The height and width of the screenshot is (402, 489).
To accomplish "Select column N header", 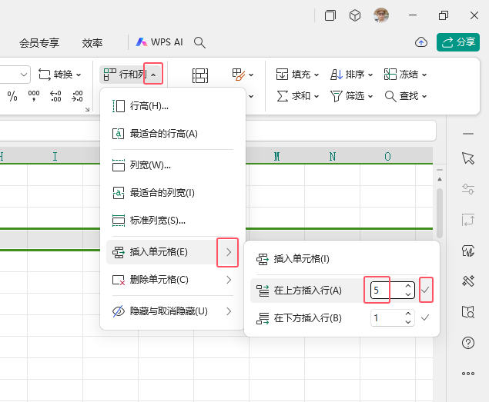I will (333, 156).
